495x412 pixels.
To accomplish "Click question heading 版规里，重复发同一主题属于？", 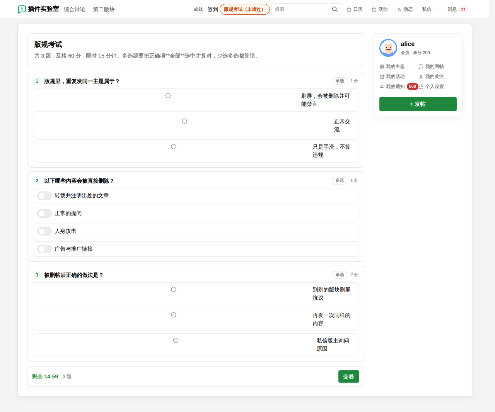I will [82, 81].
